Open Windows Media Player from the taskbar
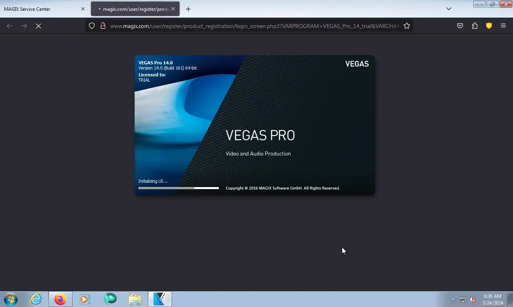 [85, 299]
